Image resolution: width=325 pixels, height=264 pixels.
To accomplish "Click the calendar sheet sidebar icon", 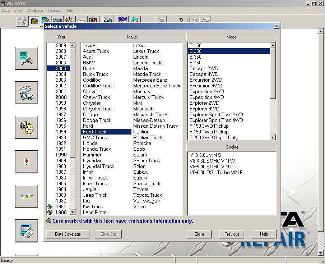I will coord(27,231).
